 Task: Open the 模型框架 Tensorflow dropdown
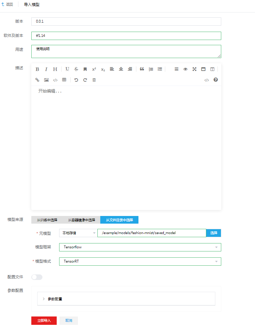pos(140,247)
